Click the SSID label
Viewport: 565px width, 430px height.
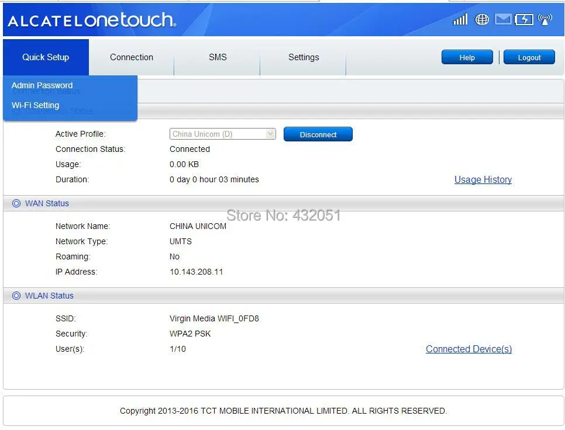[66, 318]
